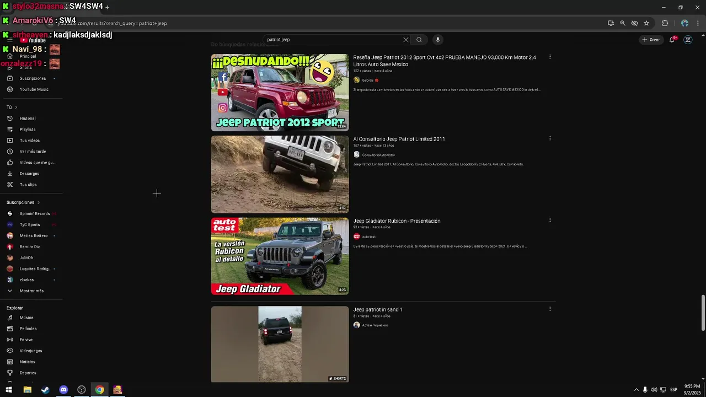706x397 pixels.
Task: Open zoom magnifier icon in address bar
Action: 623,23
